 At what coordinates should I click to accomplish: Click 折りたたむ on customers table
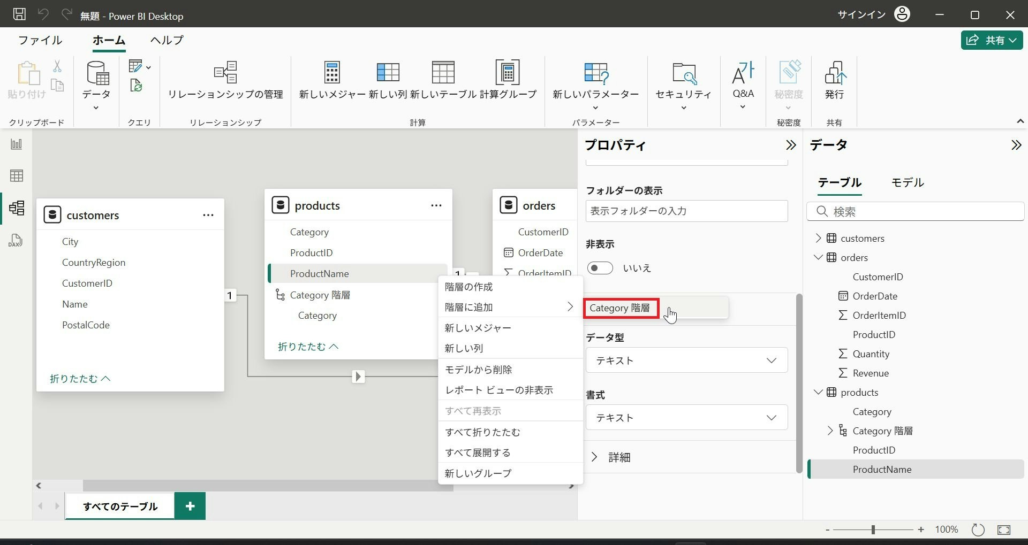coord(80,379)
